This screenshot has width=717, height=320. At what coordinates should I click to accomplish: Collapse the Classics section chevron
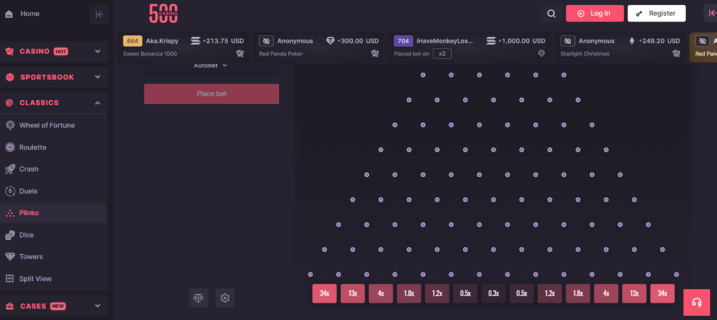98,103
